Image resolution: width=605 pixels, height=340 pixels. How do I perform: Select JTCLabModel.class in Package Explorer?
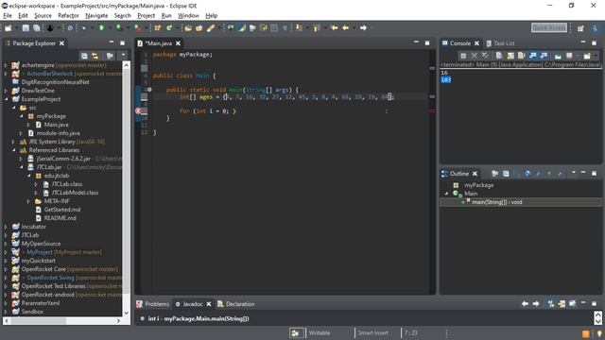tap(75, 193)
